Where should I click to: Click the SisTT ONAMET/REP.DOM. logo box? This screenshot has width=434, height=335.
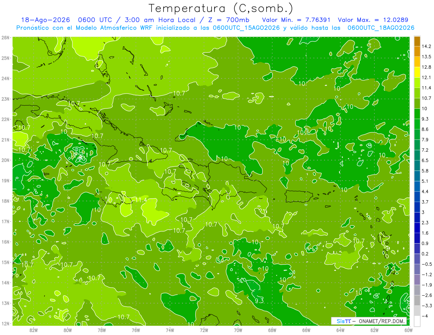click(369, 321)
